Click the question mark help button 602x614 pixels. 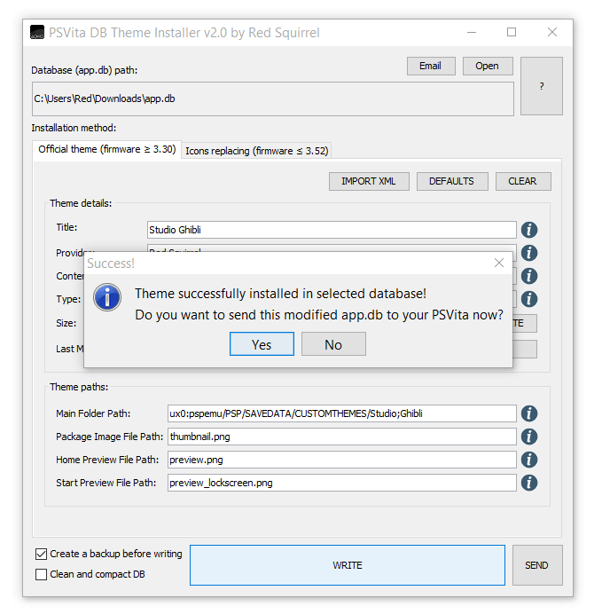tap(541, 86)
